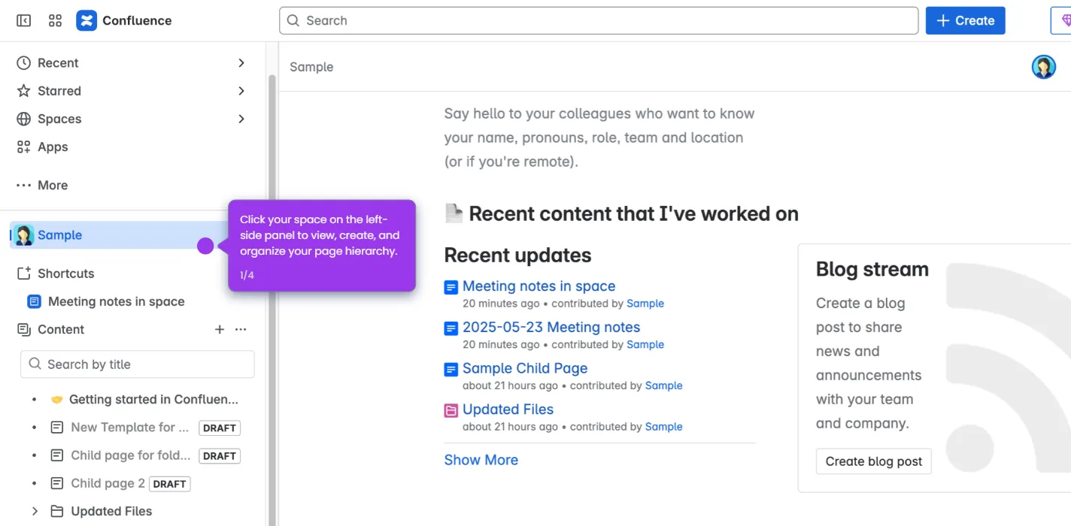Expand the Updated Files folder chevron

(35, 511)
